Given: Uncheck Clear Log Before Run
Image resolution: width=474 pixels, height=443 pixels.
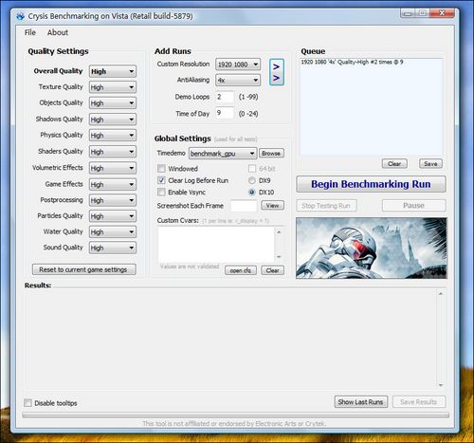Looking at the screenshot, I should click(x=161, y=180).
